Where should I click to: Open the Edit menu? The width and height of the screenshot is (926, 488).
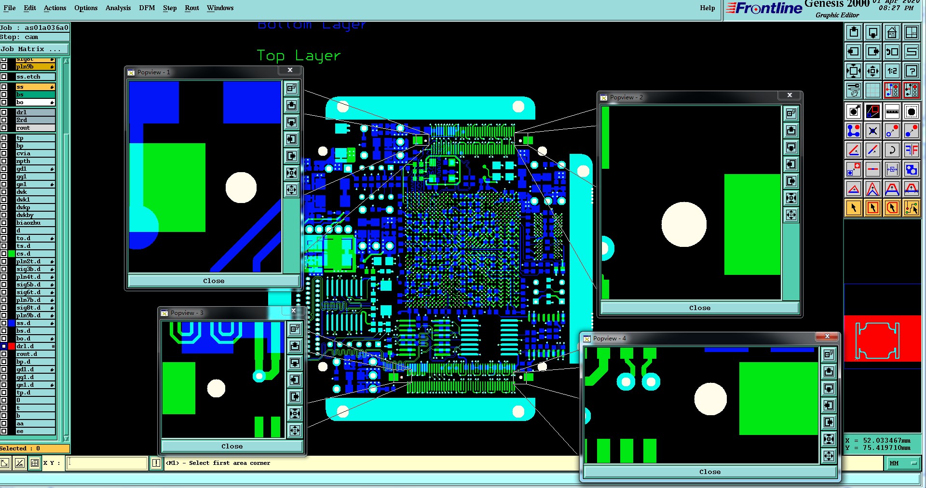30,8
